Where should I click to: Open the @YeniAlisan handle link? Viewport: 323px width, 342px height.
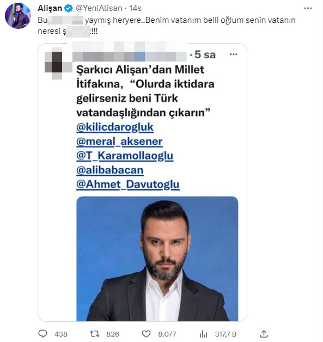[x=99, y=8]
